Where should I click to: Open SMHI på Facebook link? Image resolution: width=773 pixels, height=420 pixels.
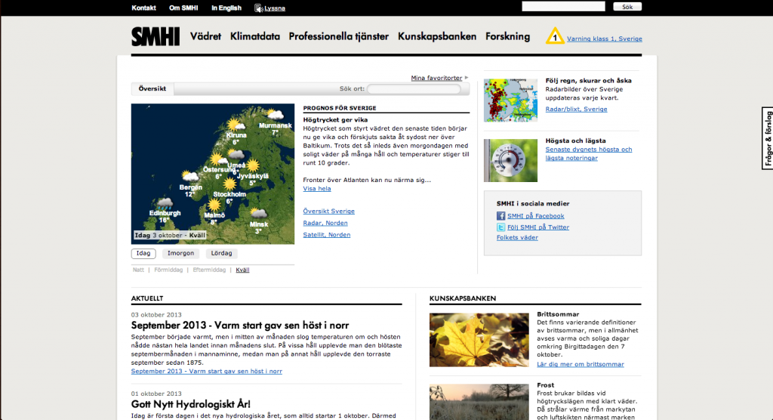pyautogui.click(x=536, y=216)
